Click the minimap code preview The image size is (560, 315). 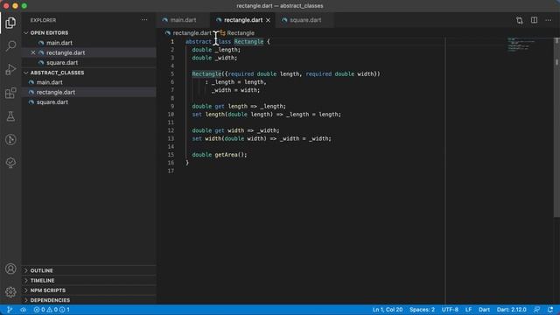(x=521, y=45)
